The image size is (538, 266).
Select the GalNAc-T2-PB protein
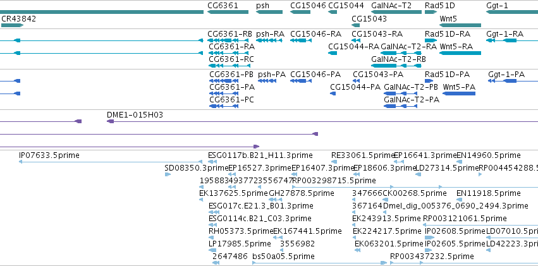[x=400, y=94]
